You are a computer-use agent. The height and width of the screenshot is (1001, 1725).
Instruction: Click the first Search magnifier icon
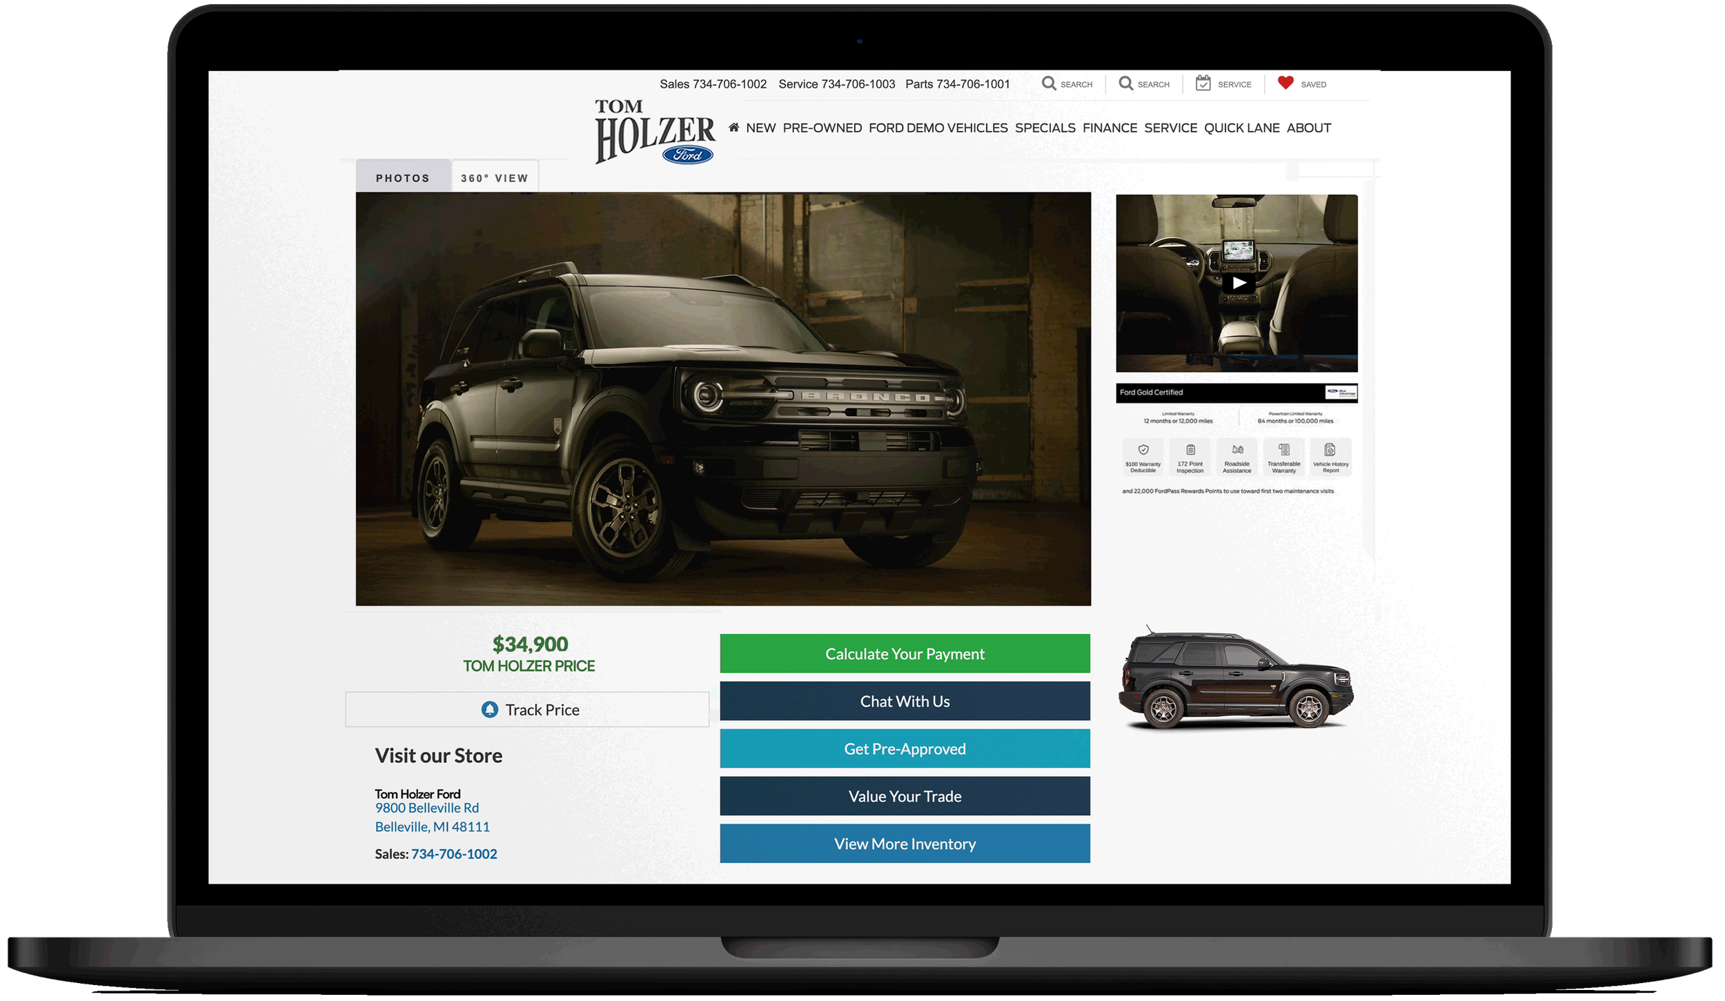(1049, 83)
